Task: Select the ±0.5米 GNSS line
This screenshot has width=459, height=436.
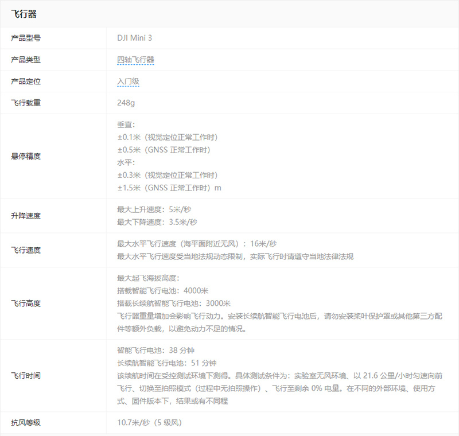Action: point(164,150)
